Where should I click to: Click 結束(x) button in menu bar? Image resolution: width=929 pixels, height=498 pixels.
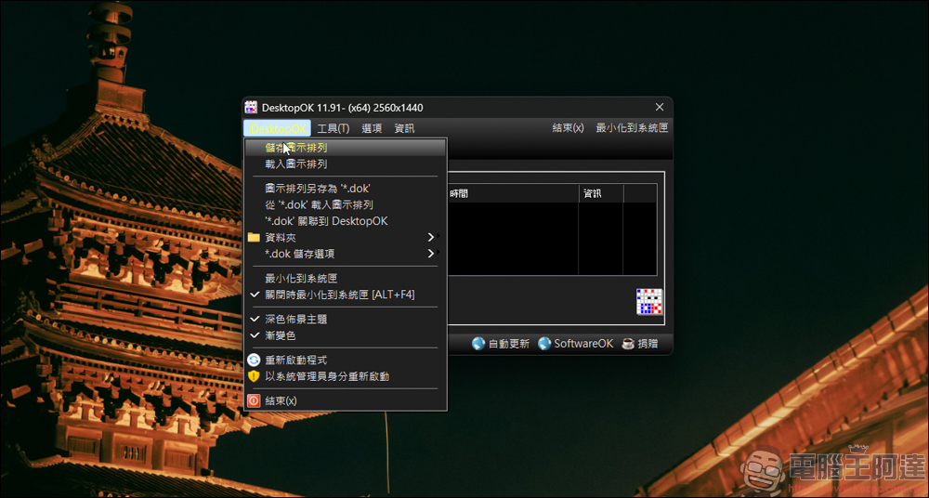point(569,128)
